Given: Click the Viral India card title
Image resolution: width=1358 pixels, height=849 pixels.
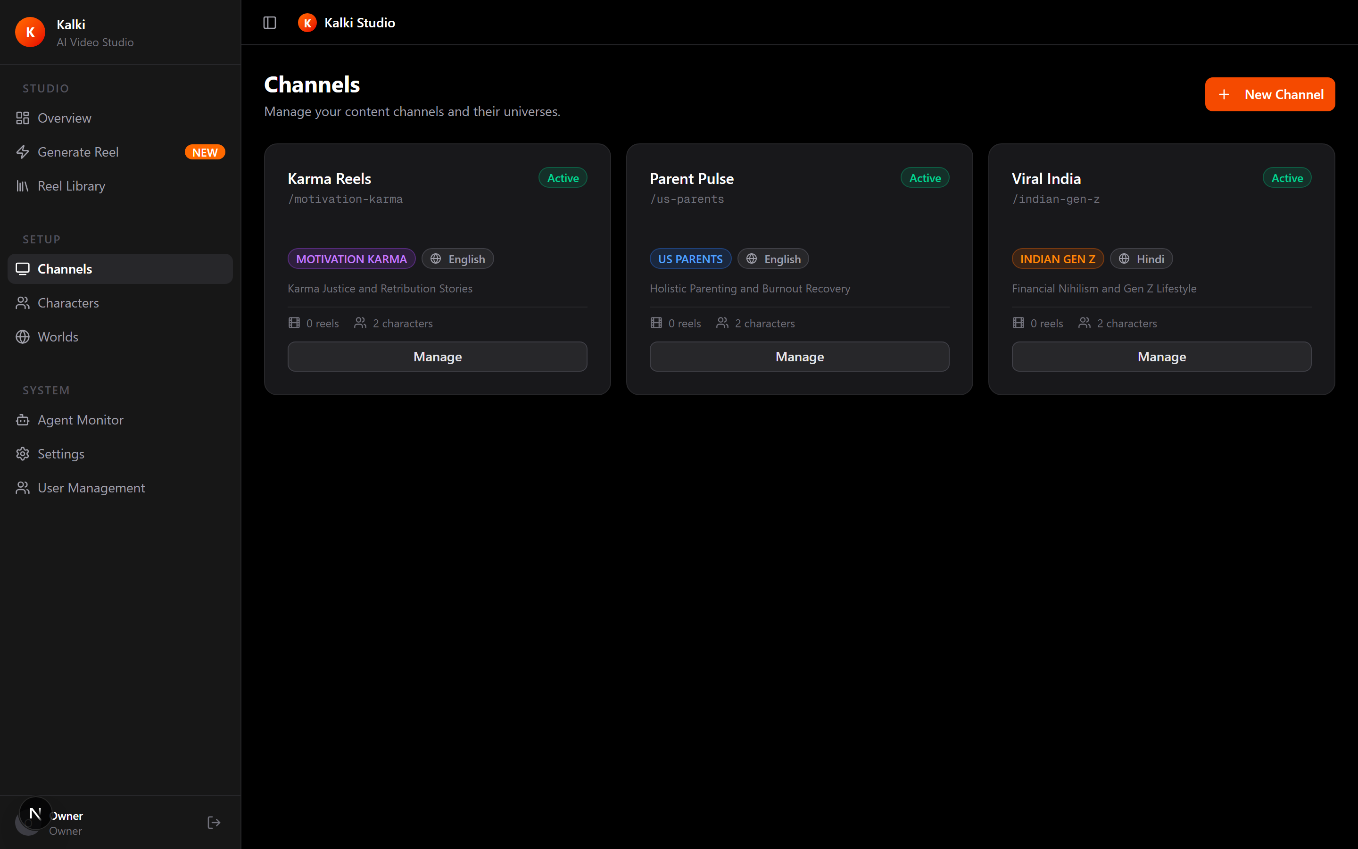Looking at the screenshot, I should click(x=1046, y=179).
